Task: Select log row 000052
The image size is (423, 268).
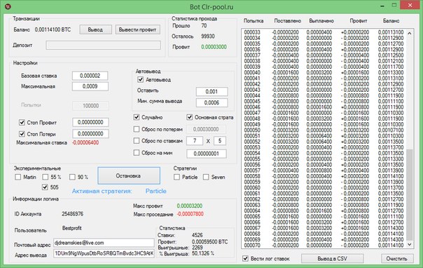Action: (324, 142)
